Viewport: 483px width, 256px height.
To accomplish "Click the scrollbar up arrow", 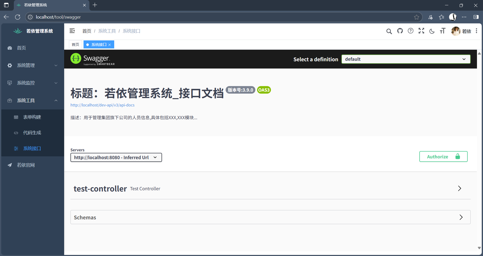I will click(x=479, y=53).
